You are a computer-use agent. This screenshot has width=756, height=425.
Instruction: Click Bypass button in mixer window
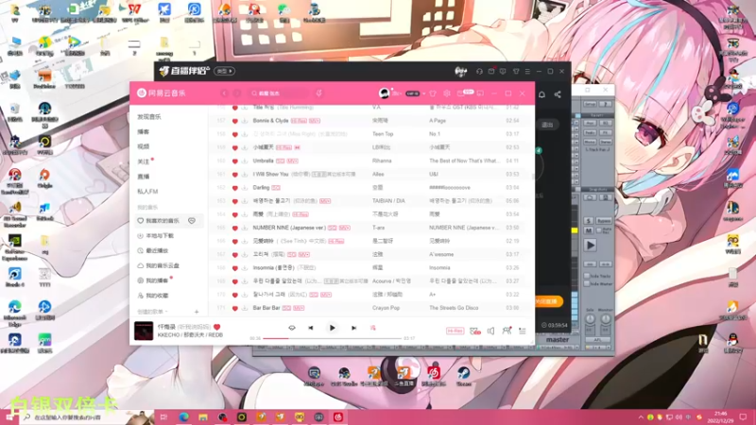[604, 221]
